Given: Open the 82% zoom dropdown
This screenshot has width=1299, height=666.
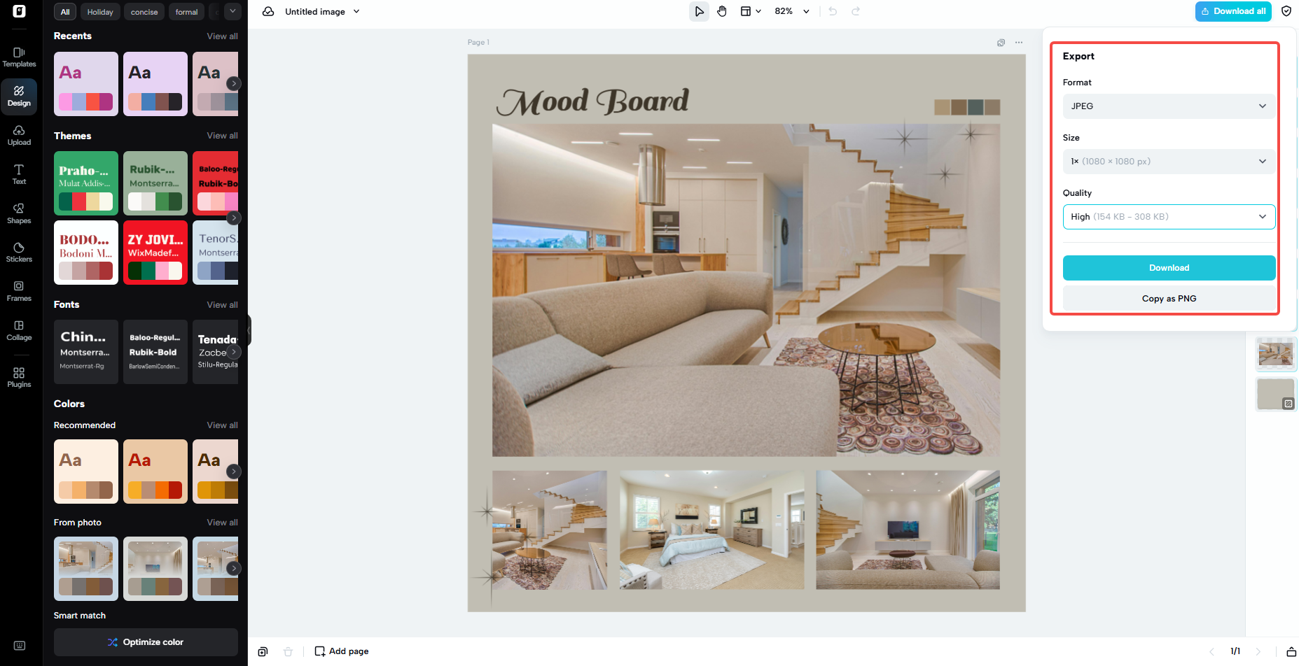Looking at the screenshot, I should [x=792, y=11].
